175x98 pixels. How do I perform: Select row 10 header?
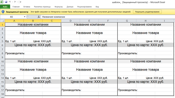[x=2, y=61]
